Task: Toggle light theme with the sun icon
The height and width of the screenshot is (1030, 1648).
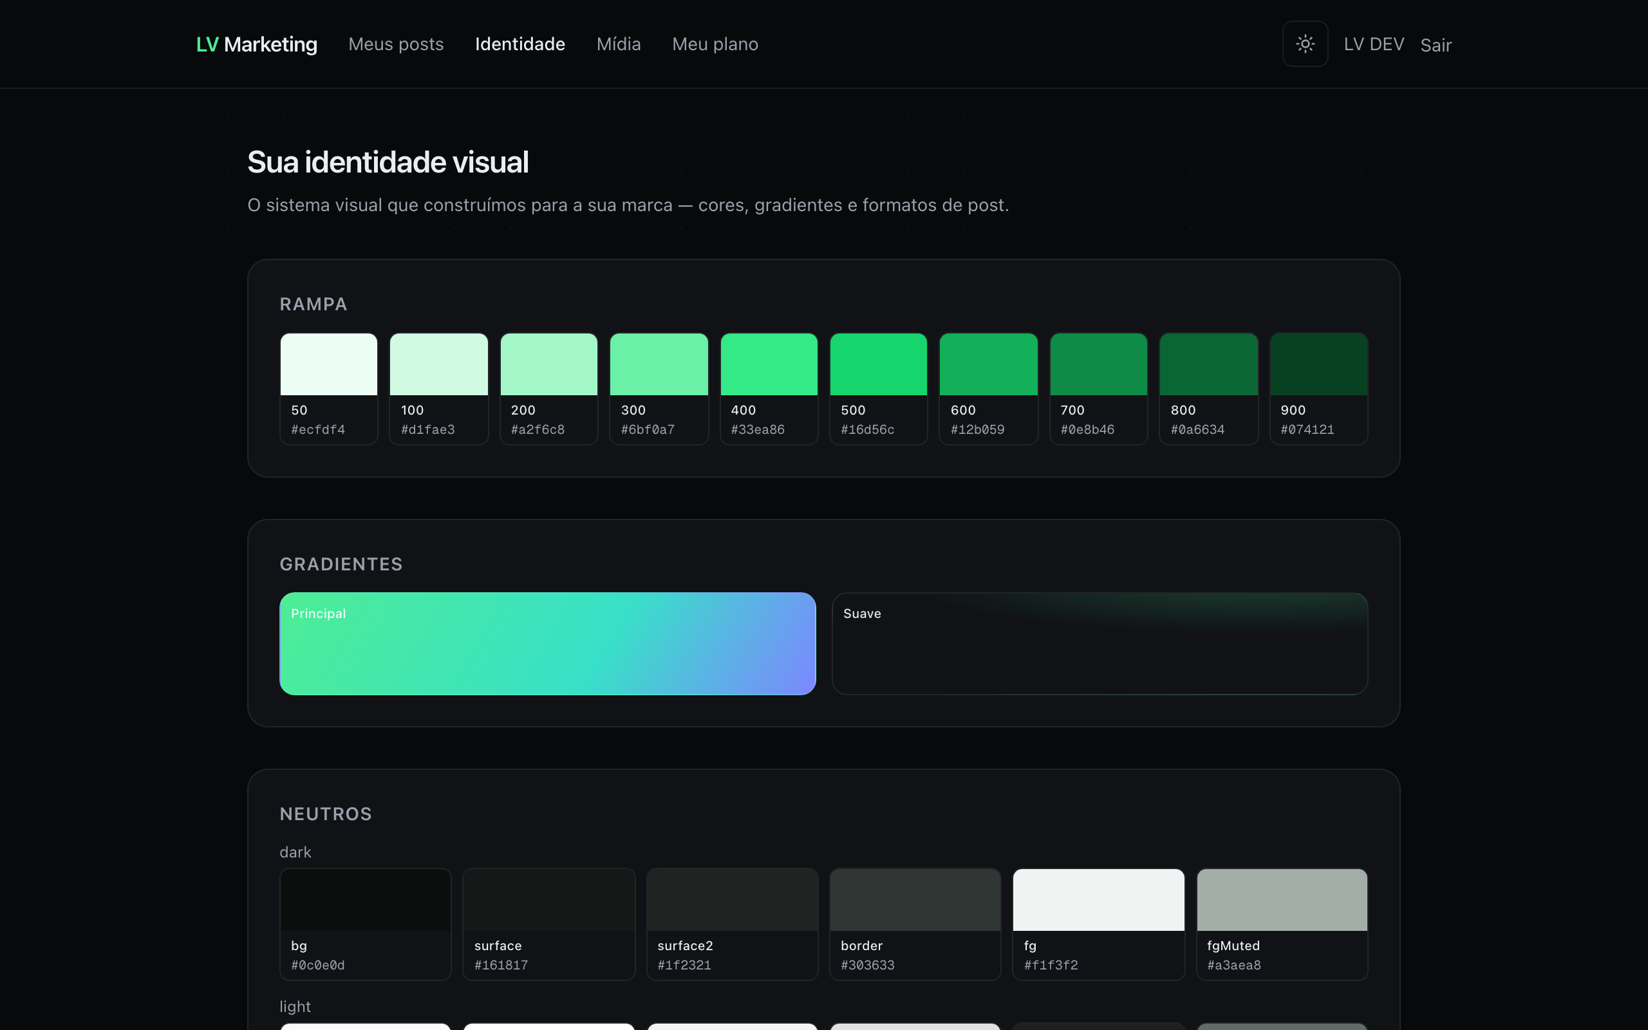Action: 1305,44
